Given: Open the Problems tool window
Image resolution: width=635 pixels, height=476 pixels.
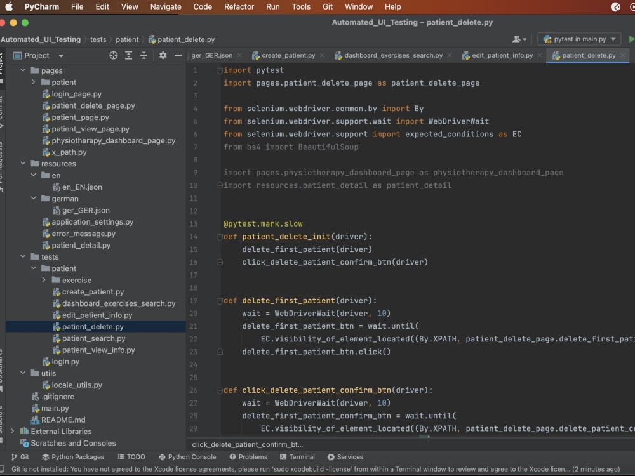Looking at the screenshot, I should [249, 456].
